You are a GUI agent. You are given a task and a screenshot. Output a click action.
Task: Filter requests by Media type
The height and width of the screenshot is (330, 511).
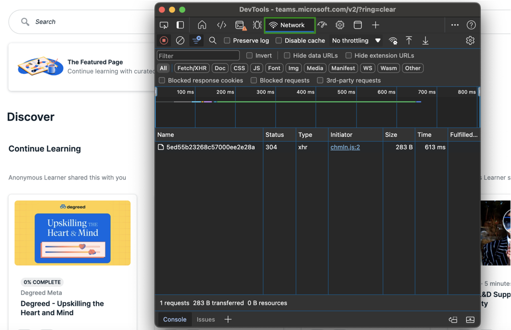click(x=315, y=68)
